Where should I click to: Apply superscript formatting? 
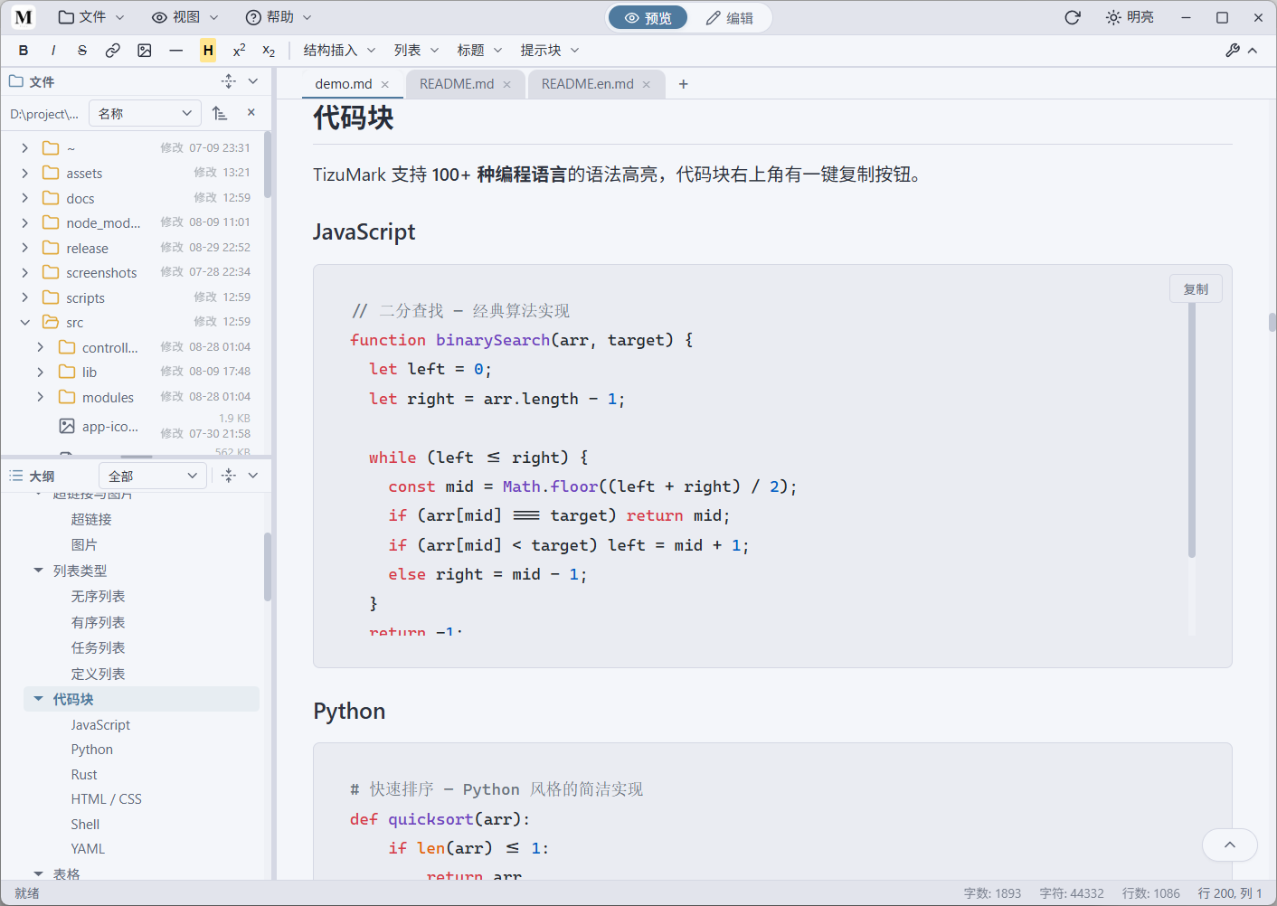coord(239,51)
